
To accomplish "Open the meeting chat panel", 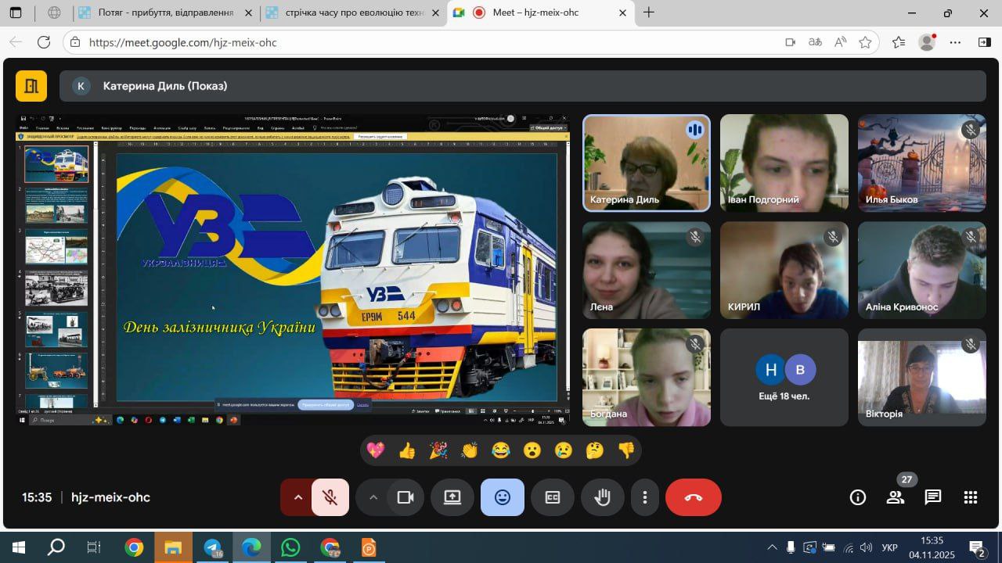I will [x=932, y=497].
